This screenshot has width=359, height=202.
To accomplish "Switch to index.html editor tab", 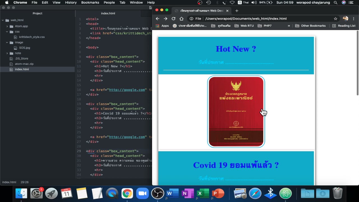I will 108,13.
